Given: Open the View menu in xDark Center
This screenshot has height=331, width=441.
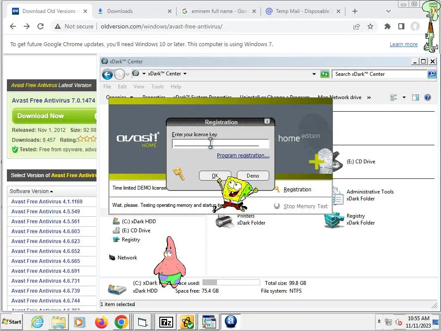Looking at the screenshot, I should 139,87.
